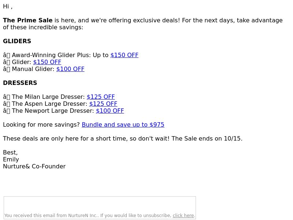The width and height of the screenshot is (293, 220).
Task: Click the bold 'The Prime Sale' text
Action: [28, 20]
